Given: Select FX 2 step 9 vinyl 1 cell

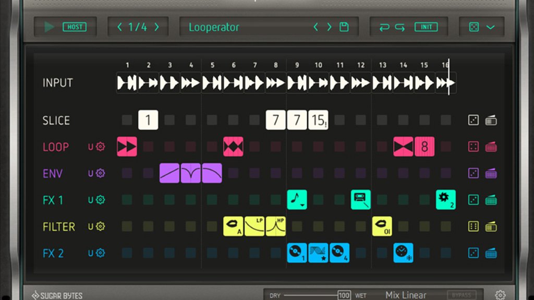Looking at the screenshot, I should pos(297,253).
